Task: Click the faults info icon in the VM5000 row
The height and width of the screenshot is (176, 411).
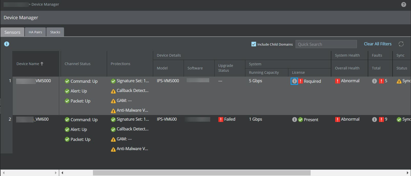Action: (x=374, y=81)
